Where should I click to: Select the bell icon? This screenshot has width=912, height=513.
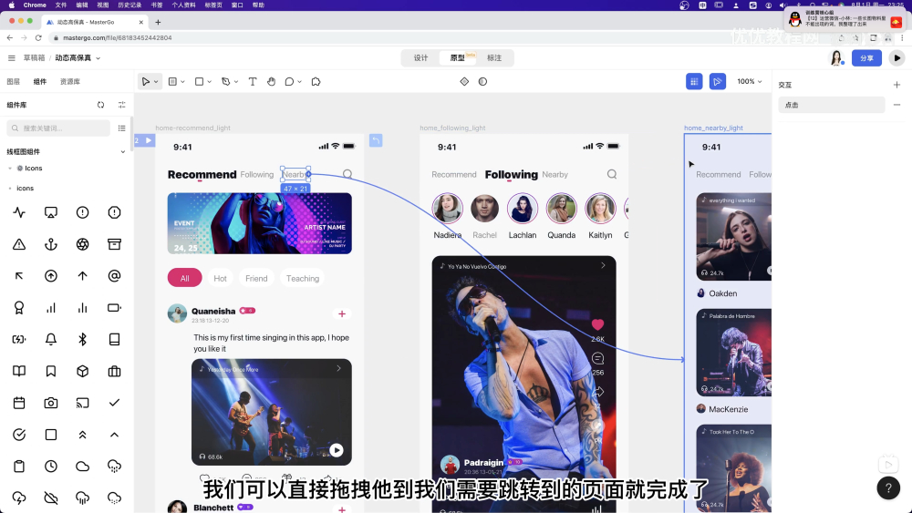pos(51,339)
